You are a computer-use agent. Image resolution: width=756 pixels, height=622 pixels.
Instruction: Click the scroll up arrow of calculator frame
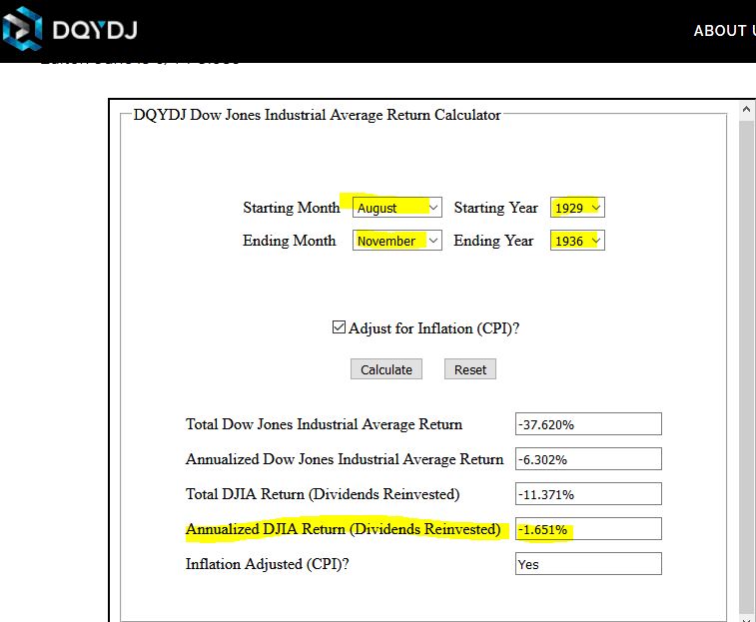[x=746, y=110]
